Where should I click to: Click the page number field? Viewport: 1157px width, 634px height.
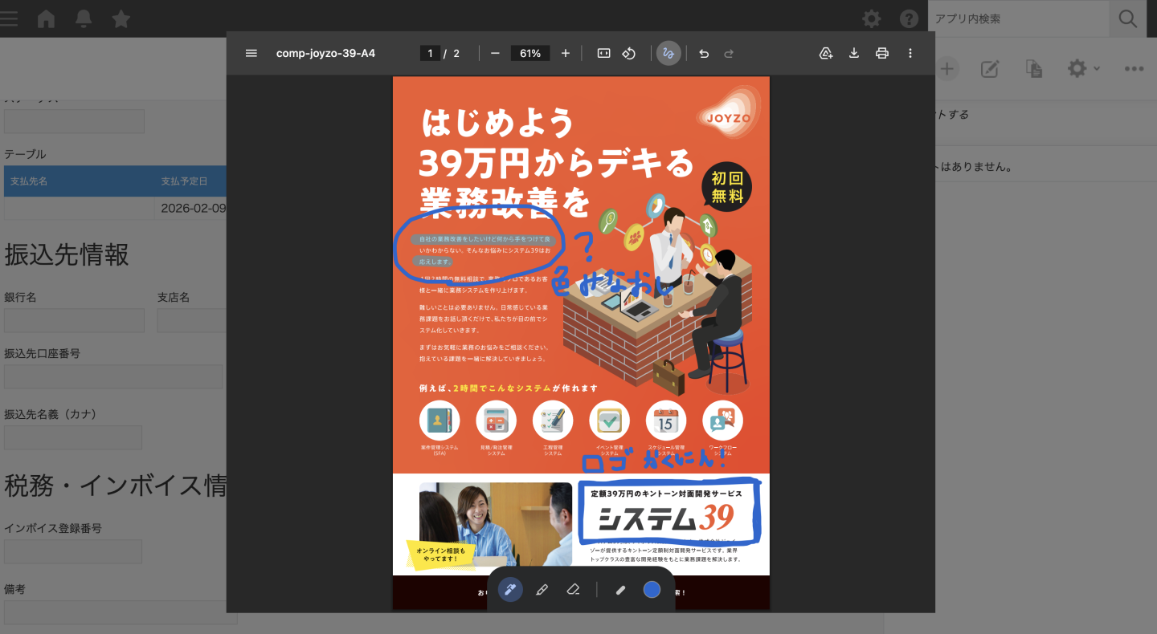(430, 53)
